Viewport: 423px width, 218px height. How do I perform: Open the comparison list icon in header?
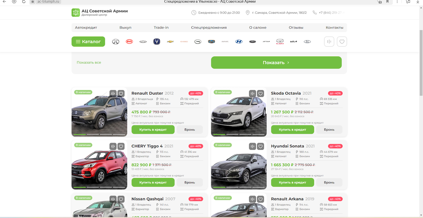click(329, 42)
